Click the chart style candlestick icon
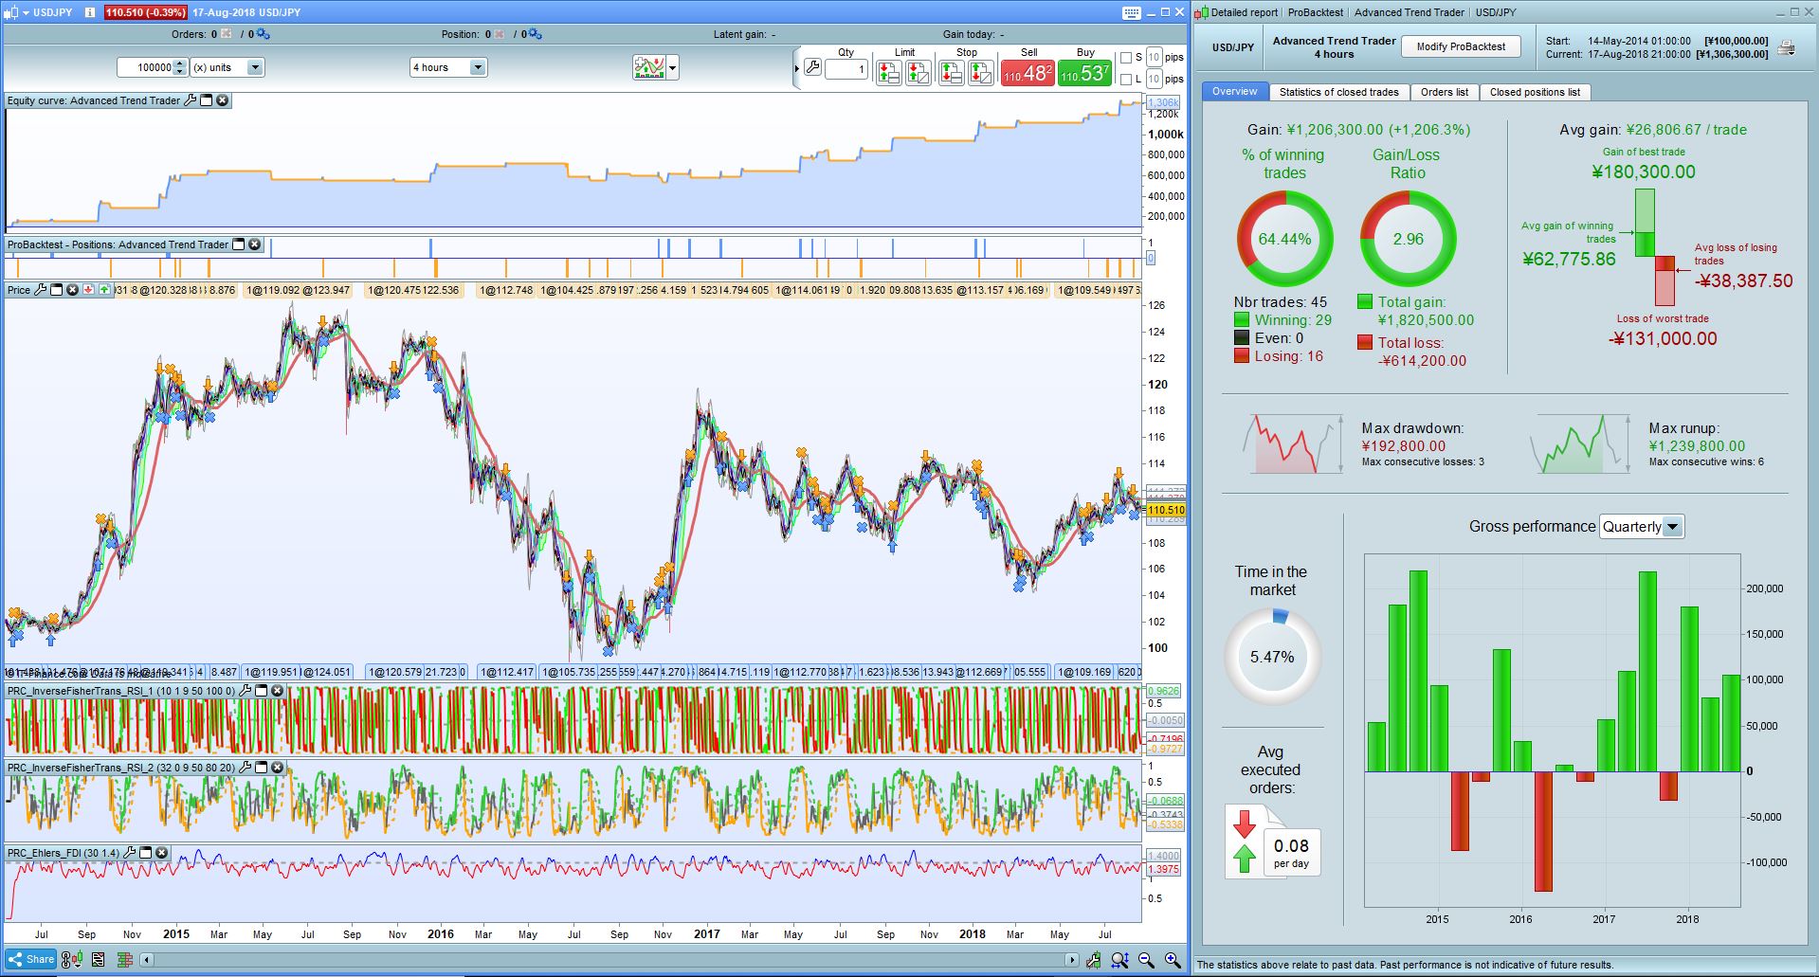Viewport: 1819px width, 977px height. pos(649,67)
